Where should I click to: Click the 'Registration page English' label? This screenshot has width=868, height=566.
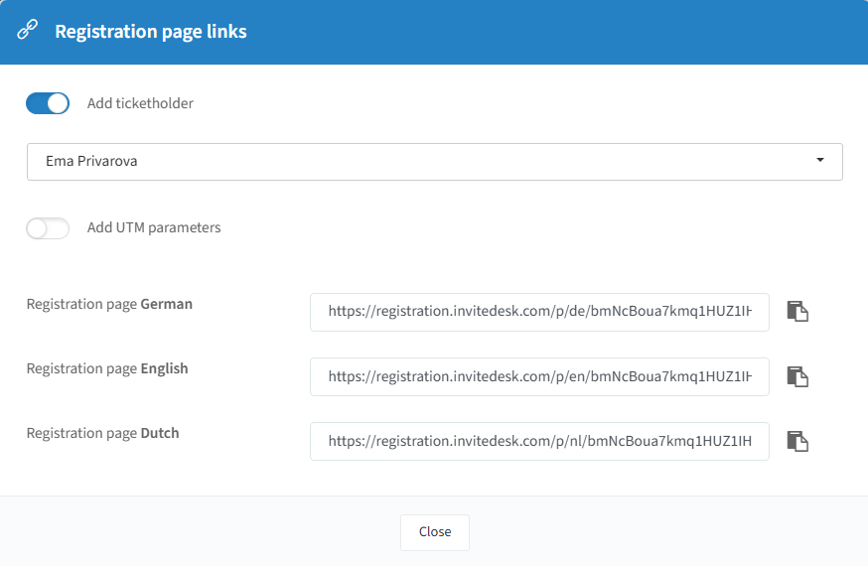pos(107,369)
